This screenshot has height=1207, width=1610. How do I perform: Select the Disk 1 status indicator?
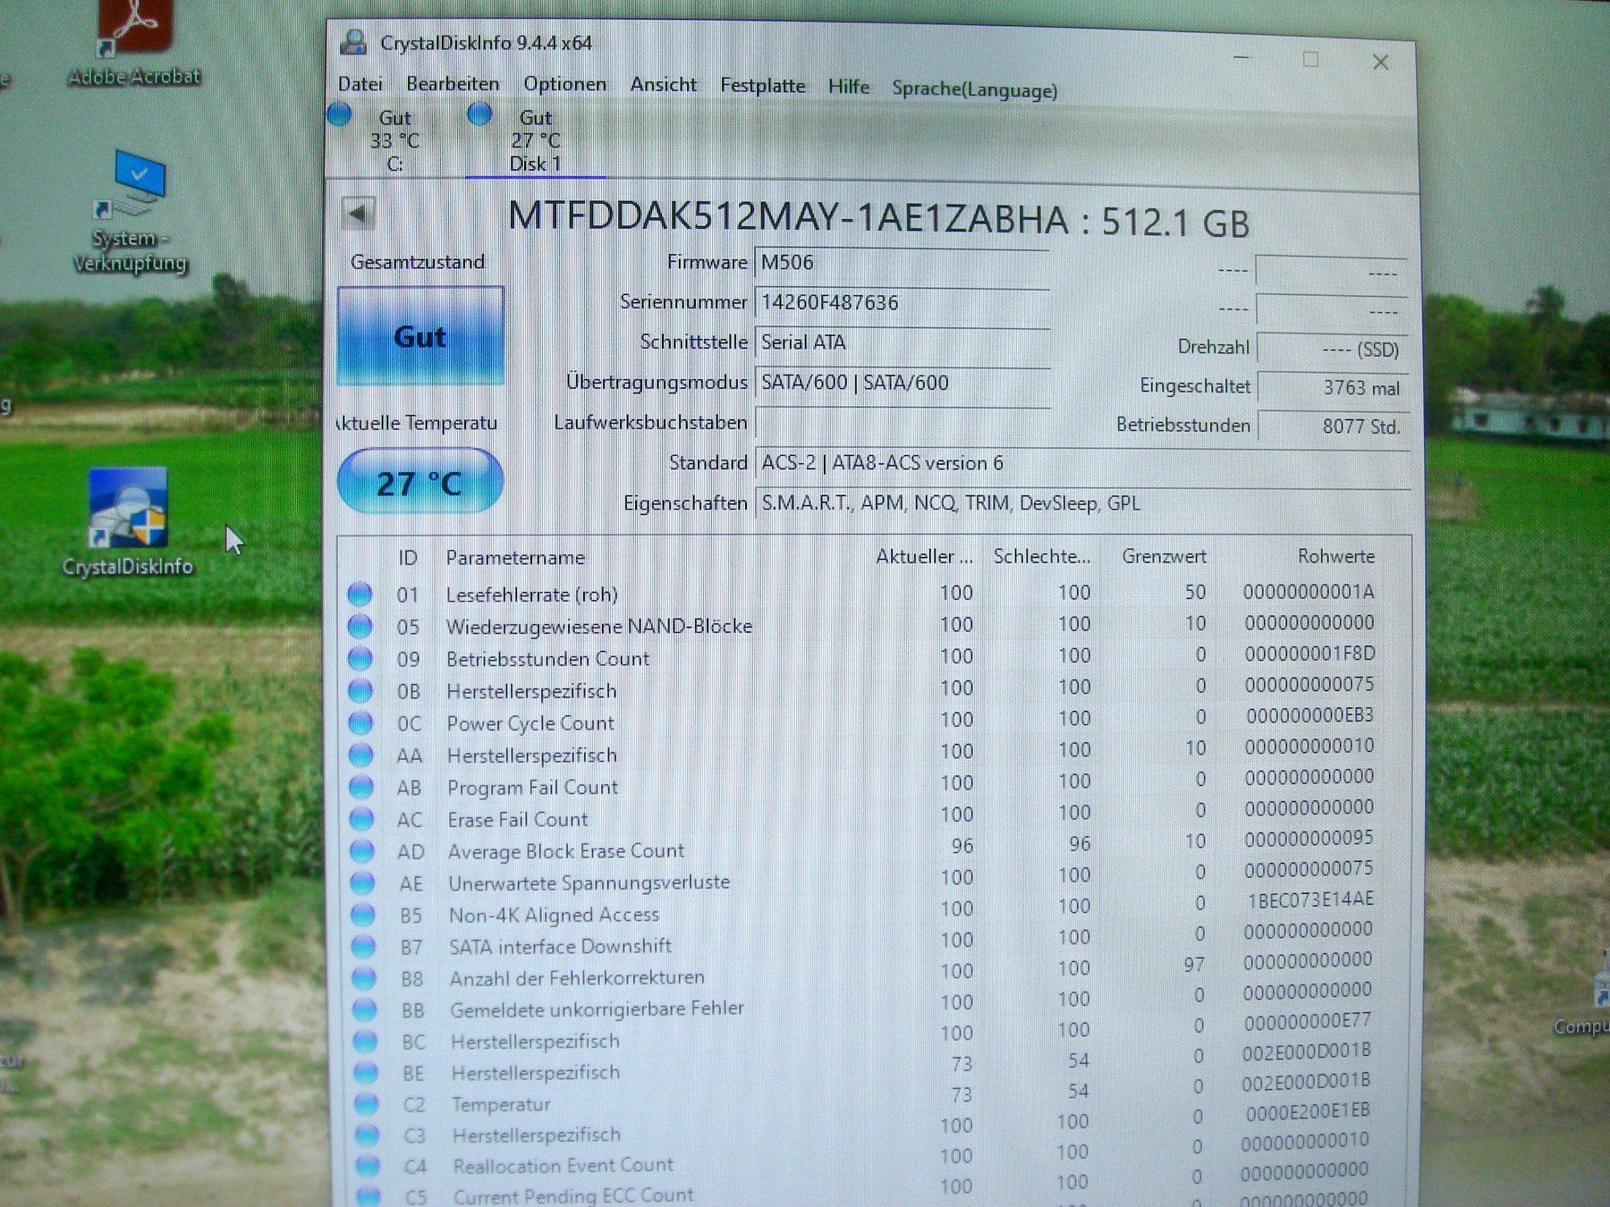[479, 114]
